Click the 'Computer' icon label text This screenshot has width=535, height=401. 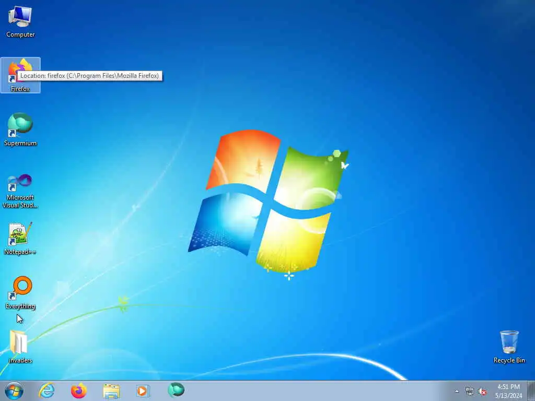20,34
